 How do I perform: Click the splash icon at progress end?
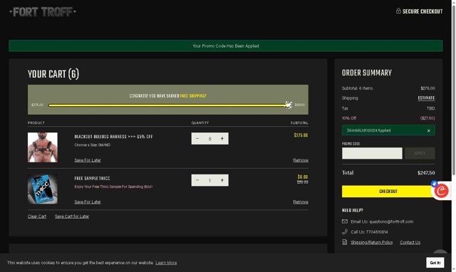click(x=288, y=105)
